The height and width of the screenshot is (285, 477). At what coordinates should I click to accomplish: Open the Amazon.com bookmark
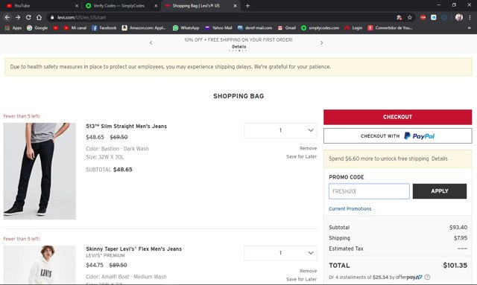pos(144,28)
